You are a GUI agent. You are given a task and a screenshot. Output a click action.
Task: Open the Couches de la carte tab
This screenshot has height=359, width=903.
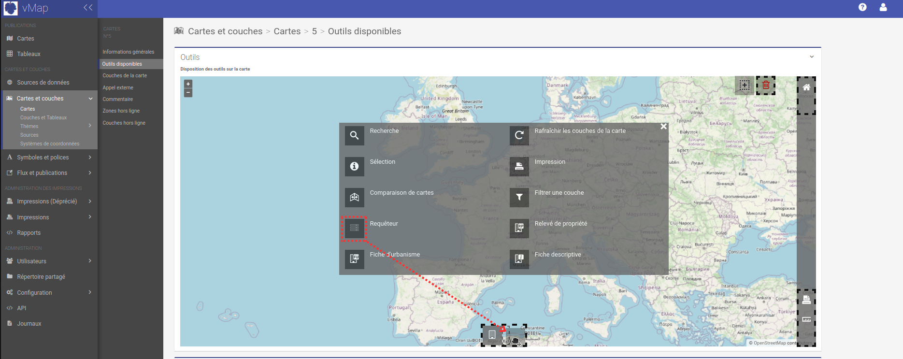(125, 76)
